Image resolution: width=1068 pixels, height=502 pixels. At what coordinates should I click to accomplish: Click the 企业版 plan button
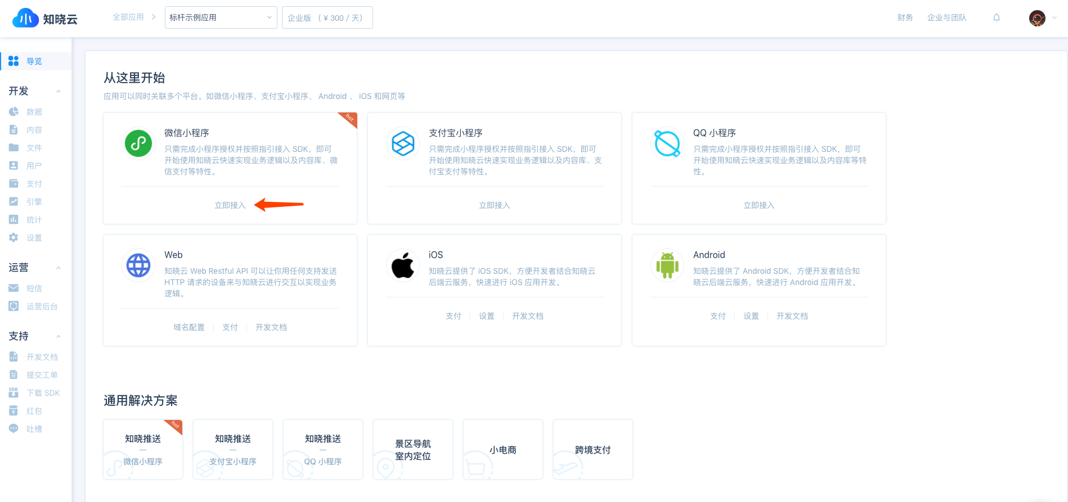click(327, 17)
